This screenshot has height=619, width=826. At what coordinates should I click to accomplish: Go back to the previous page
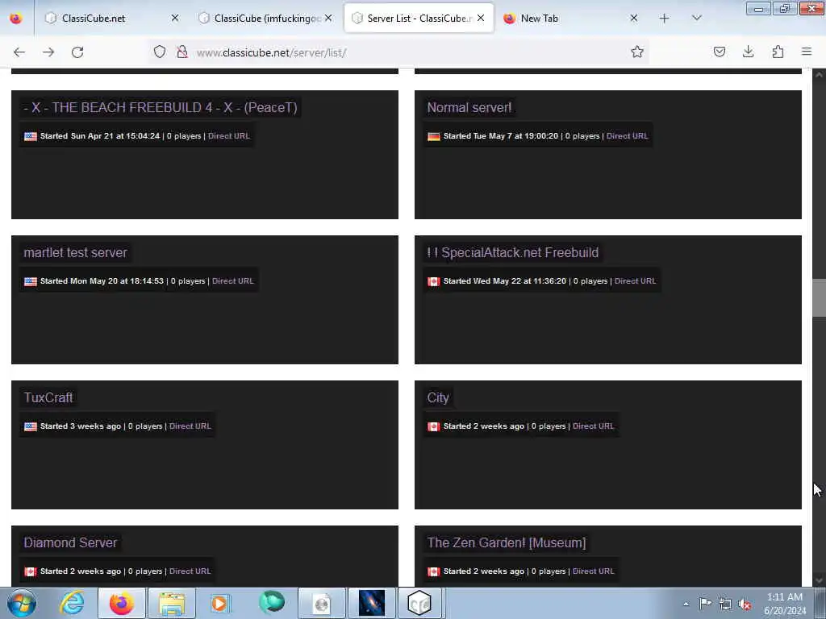click(x=19, y=52)
